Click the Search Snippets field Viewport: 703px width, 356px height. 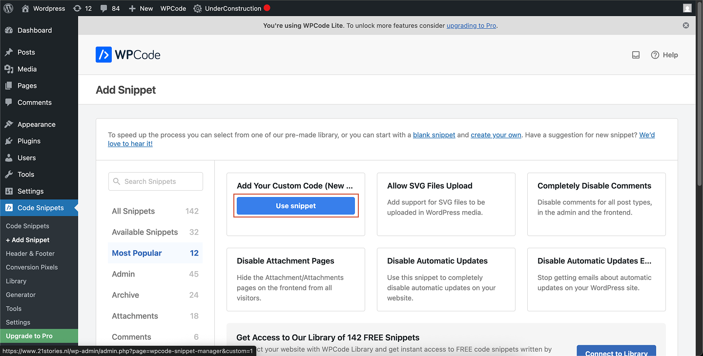155,181
